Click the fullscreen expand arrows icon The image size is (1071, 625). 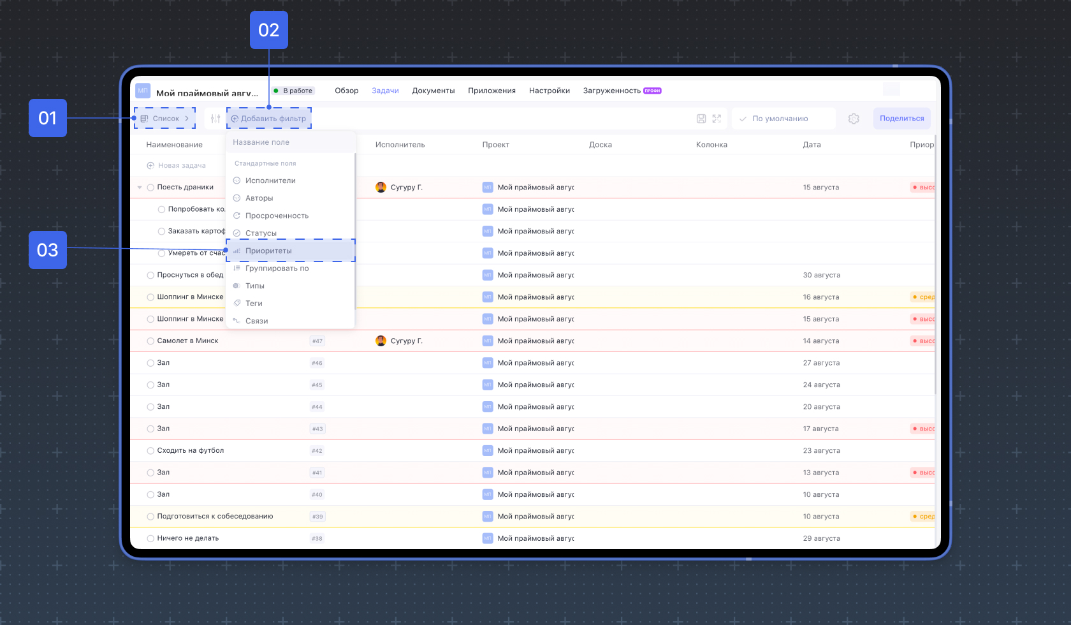coord(717,119)
